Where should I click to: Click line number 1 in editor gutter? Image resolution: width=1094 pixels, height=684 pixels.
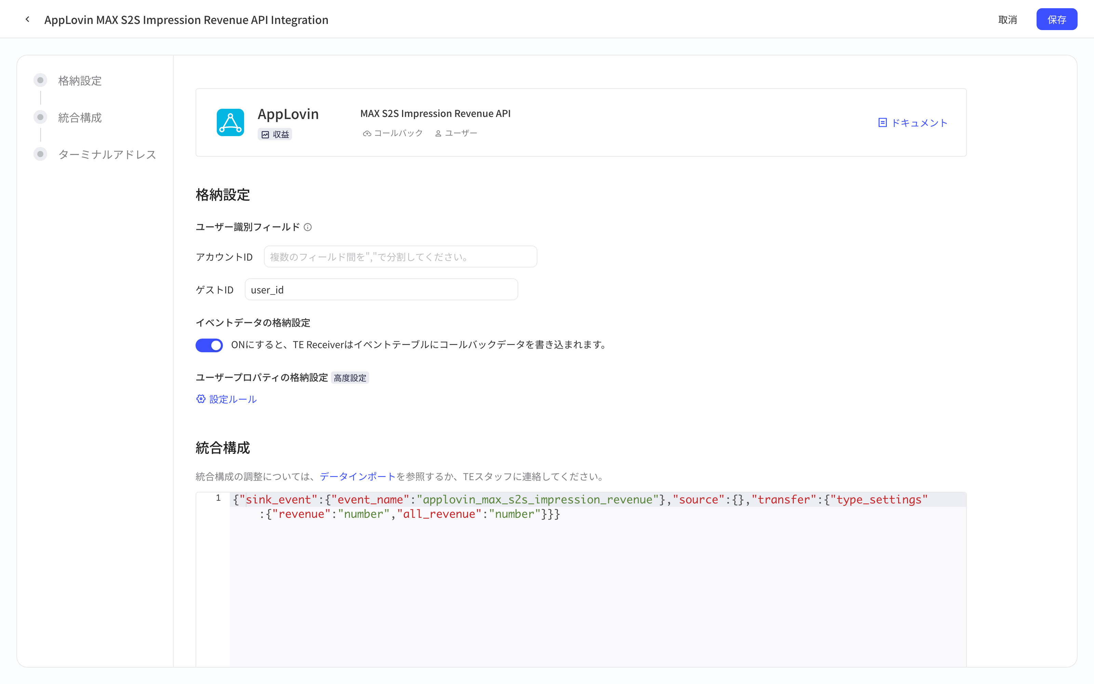tap(218, 498)
